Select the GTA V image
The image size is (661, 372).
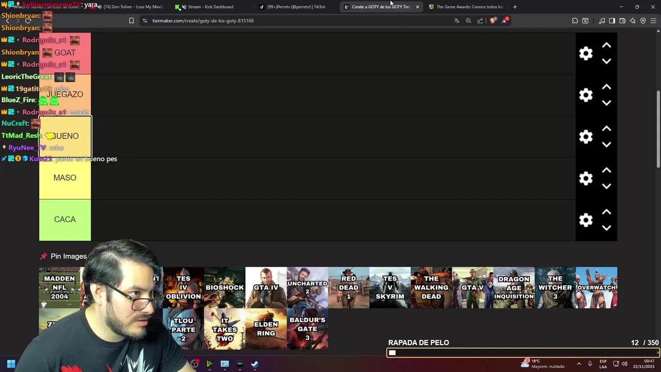473,287
